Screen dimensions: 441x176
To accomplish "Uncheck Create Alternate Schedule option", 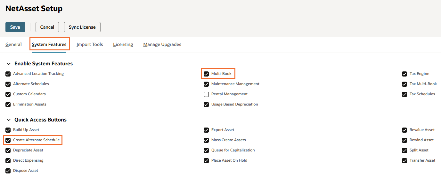I will click(x=8, y=140).
